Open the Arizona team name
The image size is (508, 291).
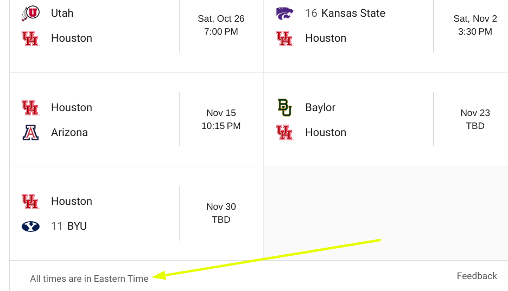tap(69, 133)
